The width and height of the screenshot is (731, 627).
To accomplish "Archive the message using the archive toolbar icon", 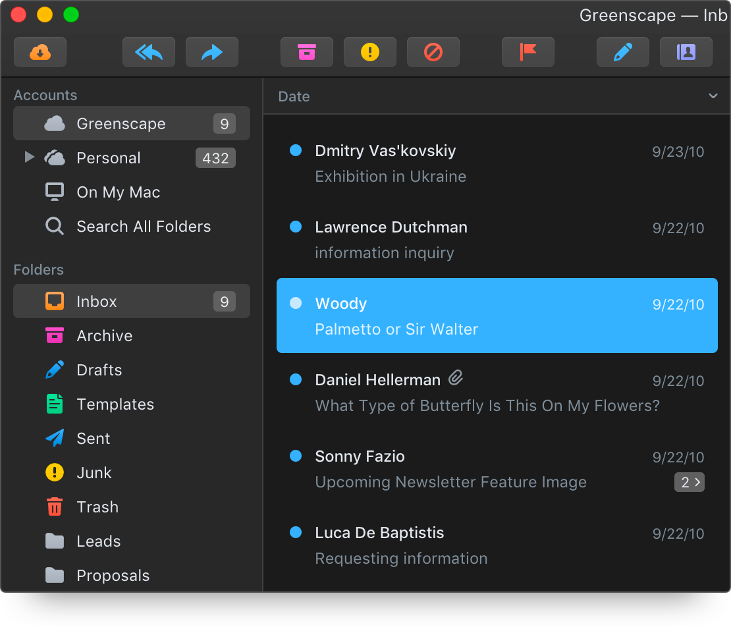I will pyautogui.click(x=306, y=52).
